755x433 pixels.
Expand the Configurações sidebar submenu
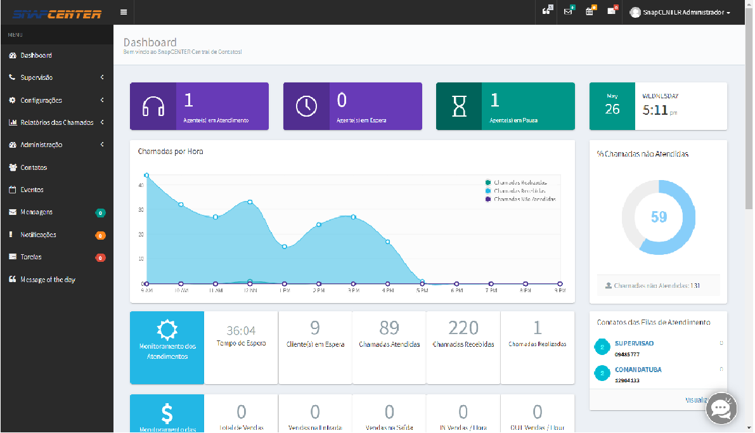tap(56, 100)
